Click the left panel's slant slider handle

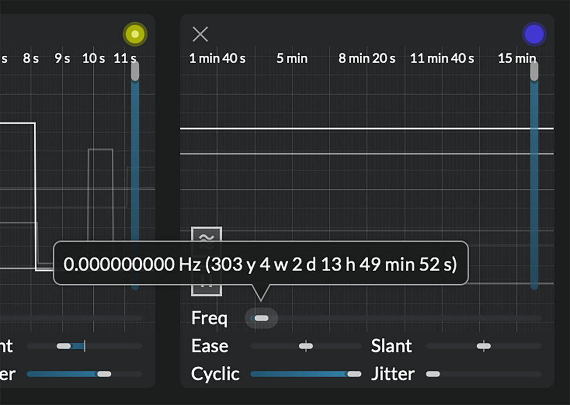[64, 346]
